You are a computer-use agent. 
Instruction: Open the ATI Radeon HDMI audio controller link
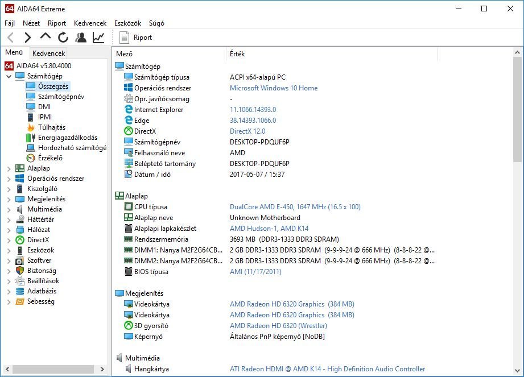click(x=328, y=369)
